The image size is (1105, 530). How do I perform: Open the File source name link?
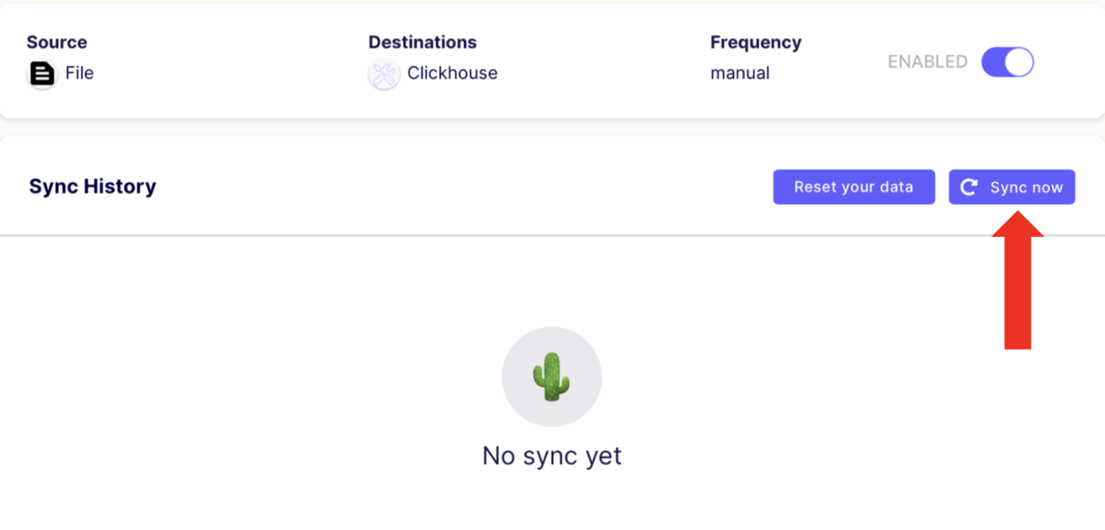[x=79, y=73]
